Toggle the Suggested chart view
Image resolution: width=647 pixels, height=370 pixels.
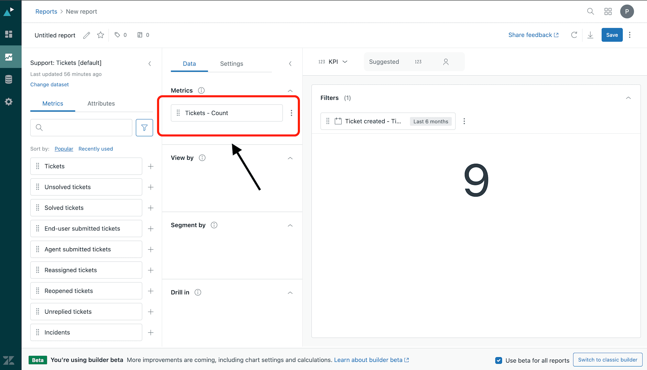(x=384, y=62)
